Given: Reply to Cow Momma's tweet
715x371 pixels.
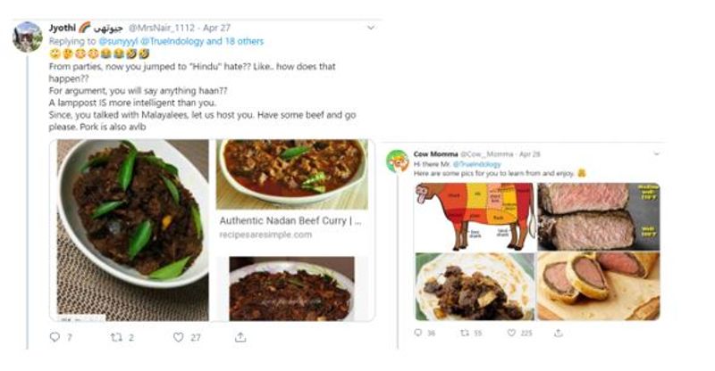Looking at the screenshot, I should pos(419,333).
